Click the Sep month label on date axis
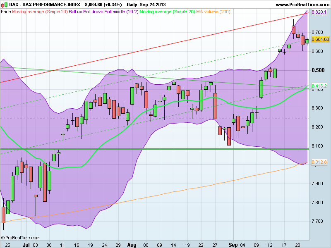This screenshot has width=331, height=248. pos(233,245)
